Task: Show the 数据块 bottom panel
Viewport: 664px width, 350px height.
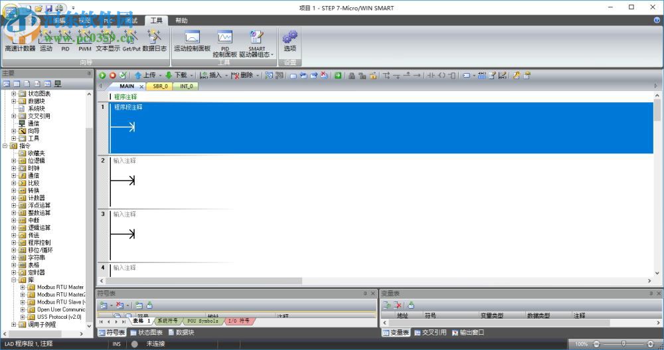Action: click(x=181, y=333)
